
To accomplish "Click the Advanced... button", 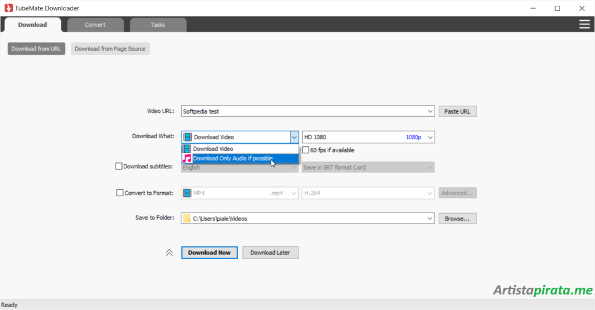I will [457, 193].
